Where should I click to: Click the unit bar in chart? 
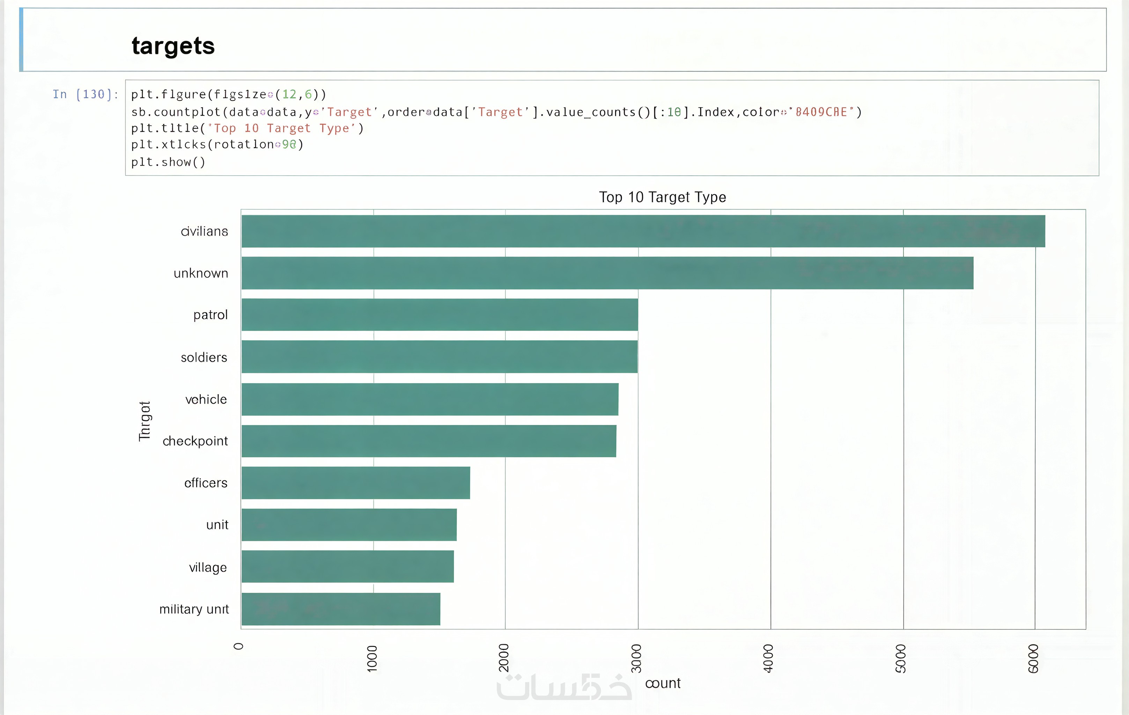pos(349,525)
